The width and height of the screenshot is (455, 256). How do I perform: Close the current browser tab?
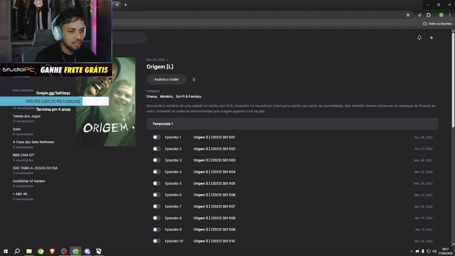(117, 5)
